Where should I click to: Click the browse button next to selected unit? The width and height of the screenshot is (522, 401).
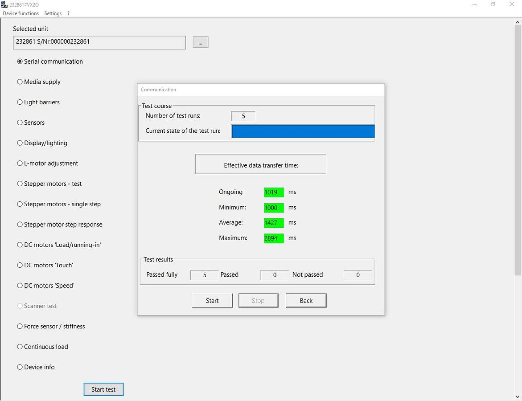pyautogui.click(x=200, y=42)
